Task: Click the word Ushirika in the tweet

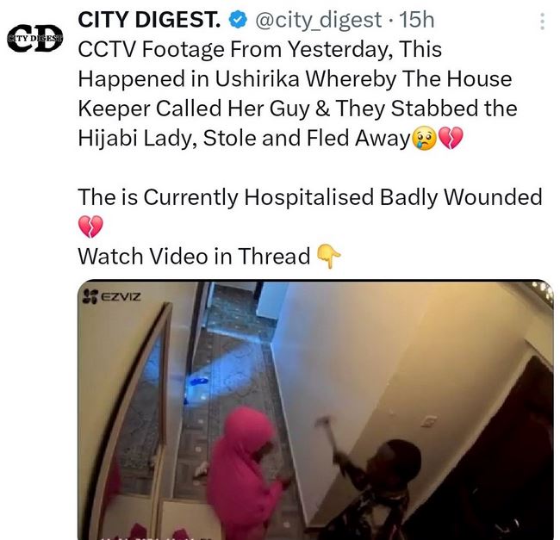Action: (257, 79)
